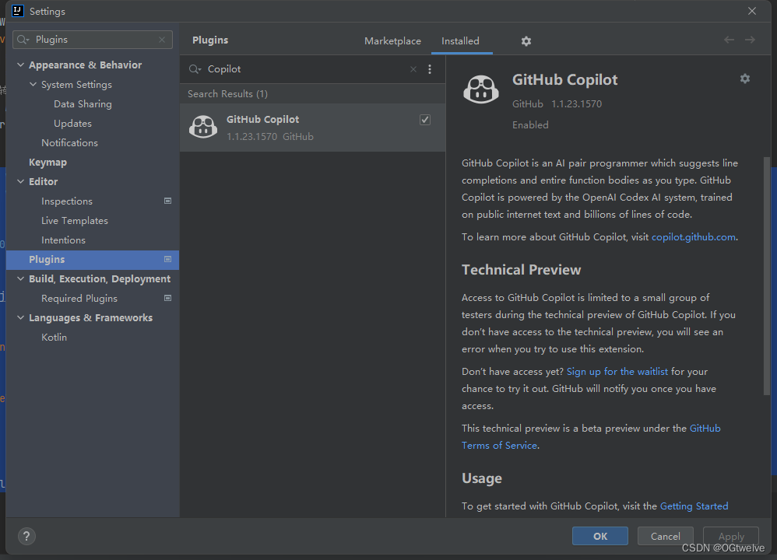
Task: Open Keymap settings
Action: click(x=47, y=163)
